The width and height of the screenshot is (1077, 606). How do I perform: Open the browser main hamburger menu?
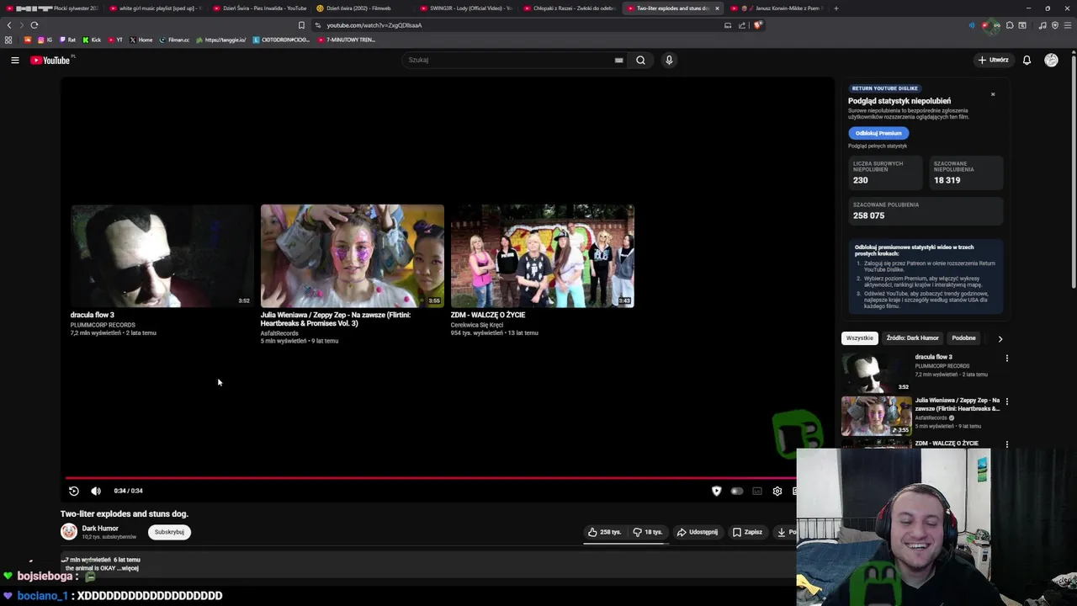click(1067, 25)
